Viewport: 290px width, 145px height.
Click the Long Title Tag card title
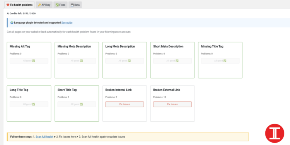click(19, 90)
